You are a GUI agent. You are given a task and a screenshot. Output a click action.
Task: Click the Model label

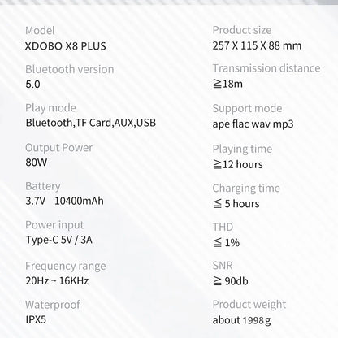coord(40,31)
